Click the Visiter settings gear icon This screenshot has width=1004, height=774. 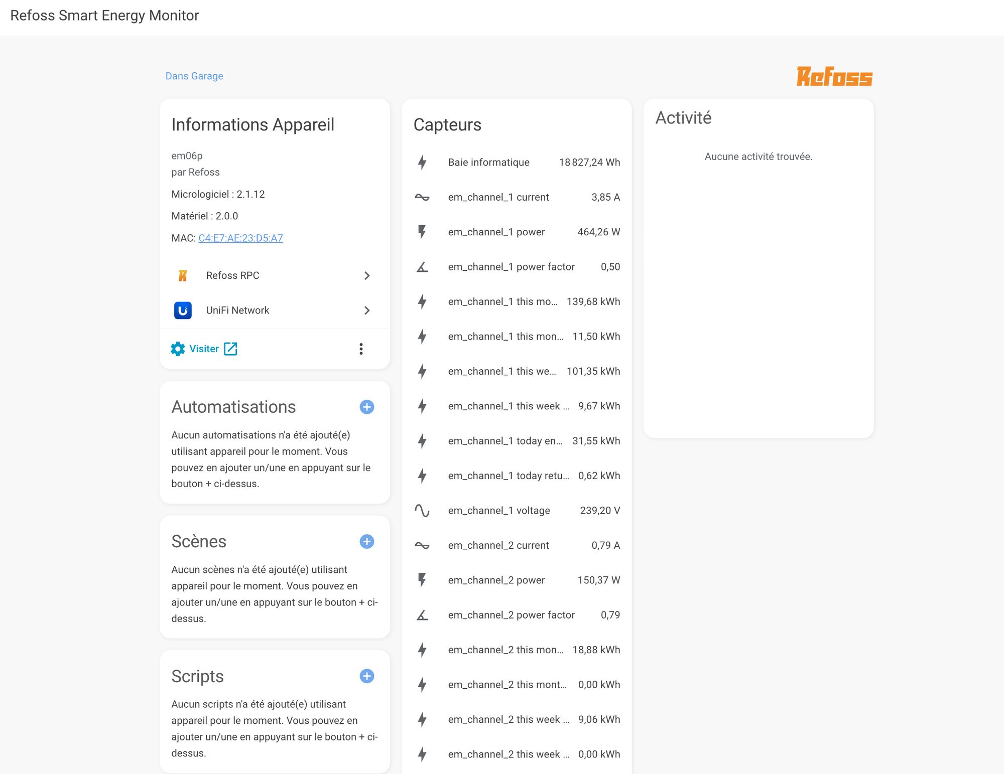pyautogui.click(x=178, y=349)
